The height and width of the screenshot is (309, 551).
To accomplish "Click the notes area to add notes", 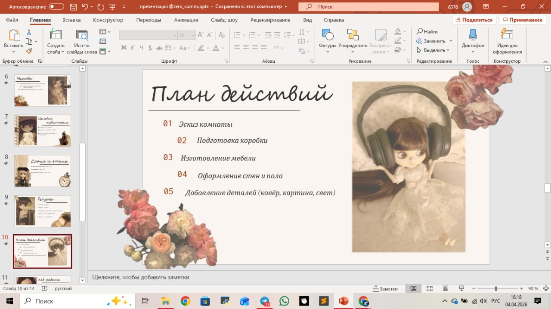I will tap(319, 277).
